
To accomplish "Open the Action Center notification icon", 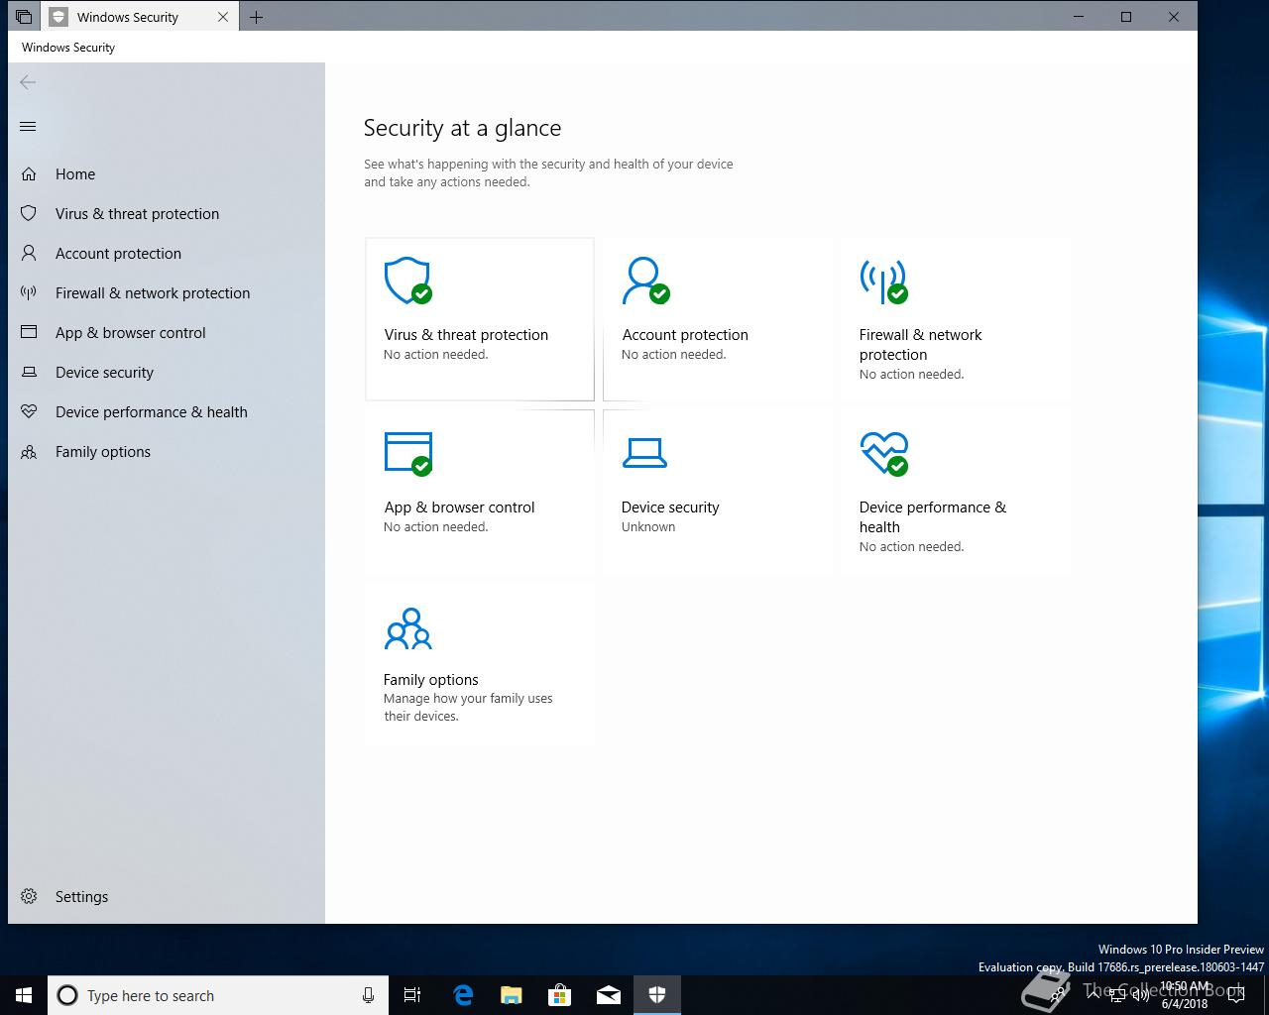I will pyautogui.click(x=1235, y=995).
